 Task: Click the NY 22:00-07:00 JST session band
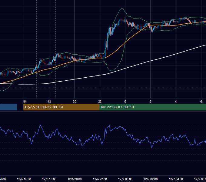point(152,107)
